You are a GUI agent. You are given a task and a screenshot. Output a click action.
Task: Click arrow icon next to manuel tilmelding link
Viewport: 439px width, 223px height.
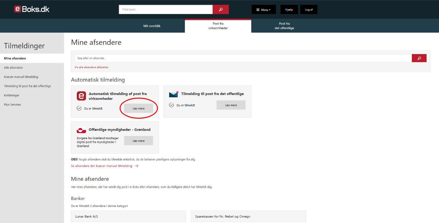pos(137,166)
